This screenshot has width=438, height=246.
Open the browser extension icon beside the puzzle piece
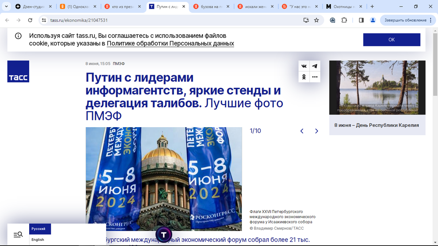[333, 20]
